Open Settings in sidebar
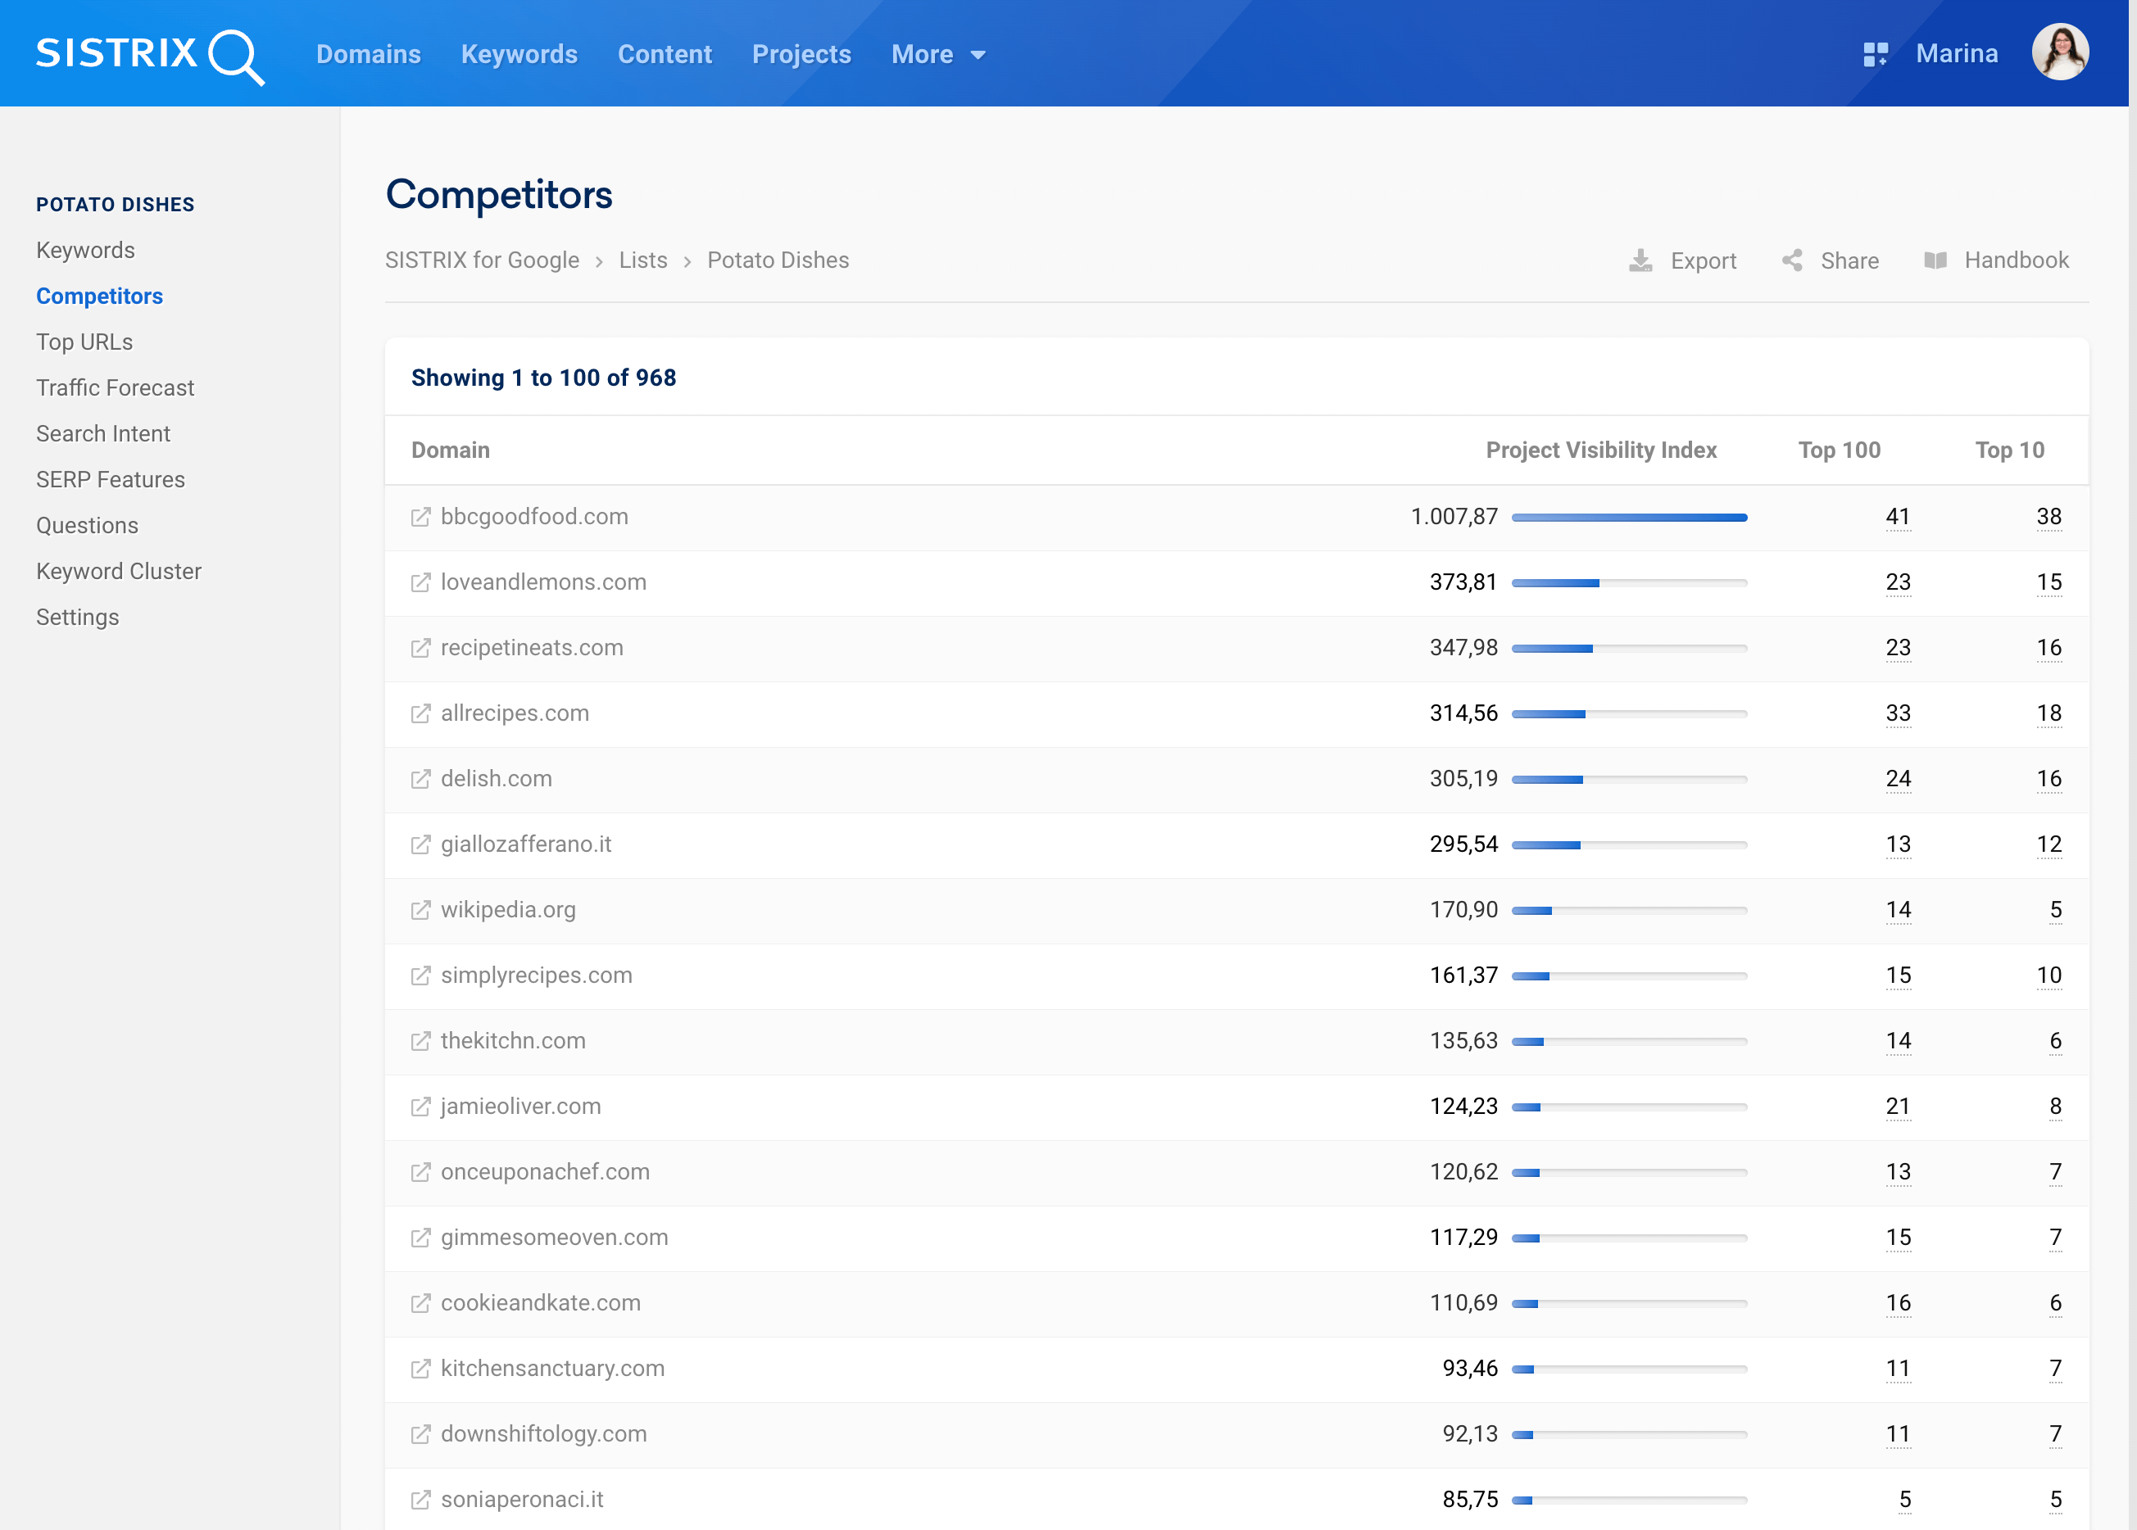 coord(77,617)
